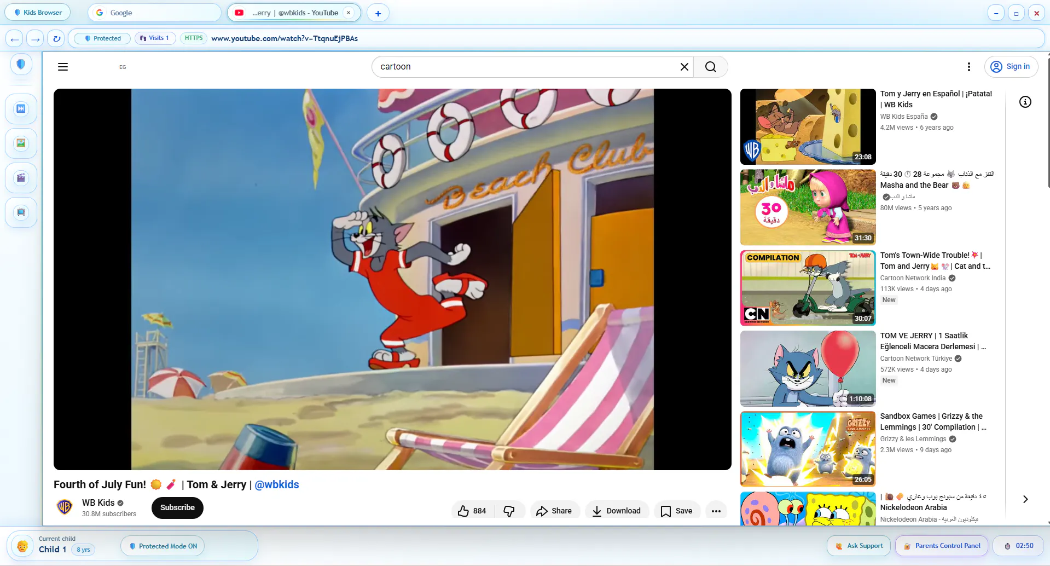Open the YouTube hamburger guide menu
Image resolution: width=1050 pixels, height=566 pixels.
tap(63, 67)
